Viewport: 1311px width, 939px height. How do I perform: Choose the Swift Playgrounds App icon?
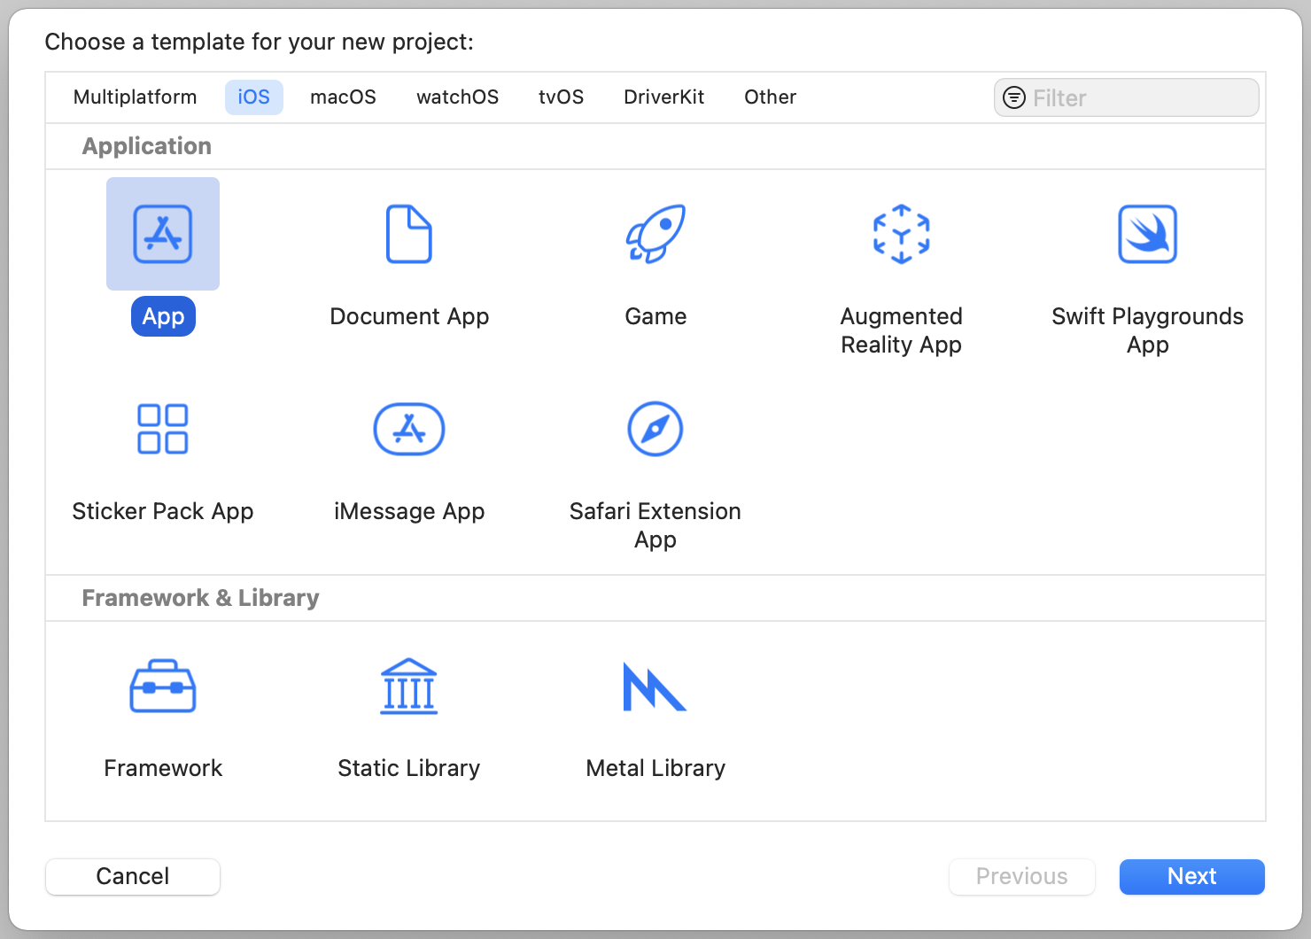pos(1147,235)
